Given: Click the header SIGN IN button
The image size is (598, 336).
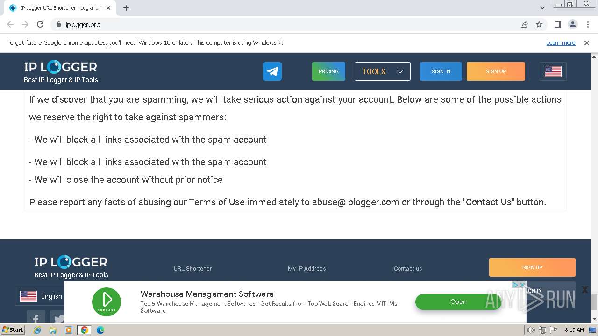Looking at the screenshot, I should (441, 71).
